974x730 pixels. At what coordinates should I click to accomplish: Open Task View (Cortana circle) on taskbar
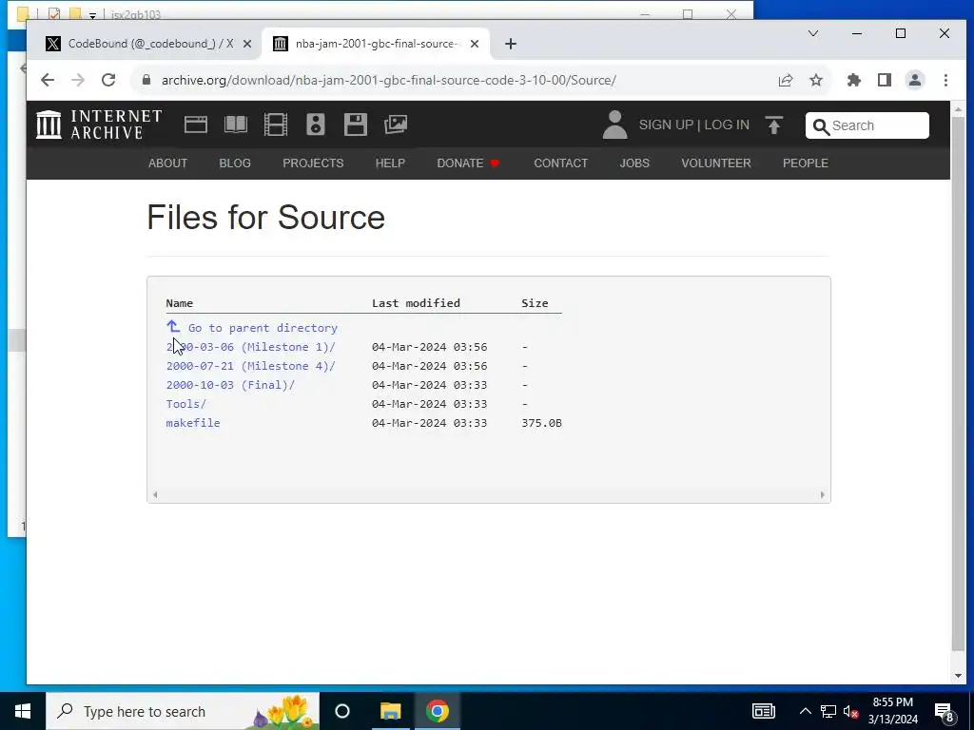342,711
